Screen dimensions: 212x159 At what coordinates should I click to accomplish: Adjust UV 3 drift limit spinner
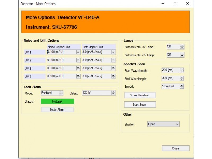[113, 68]
